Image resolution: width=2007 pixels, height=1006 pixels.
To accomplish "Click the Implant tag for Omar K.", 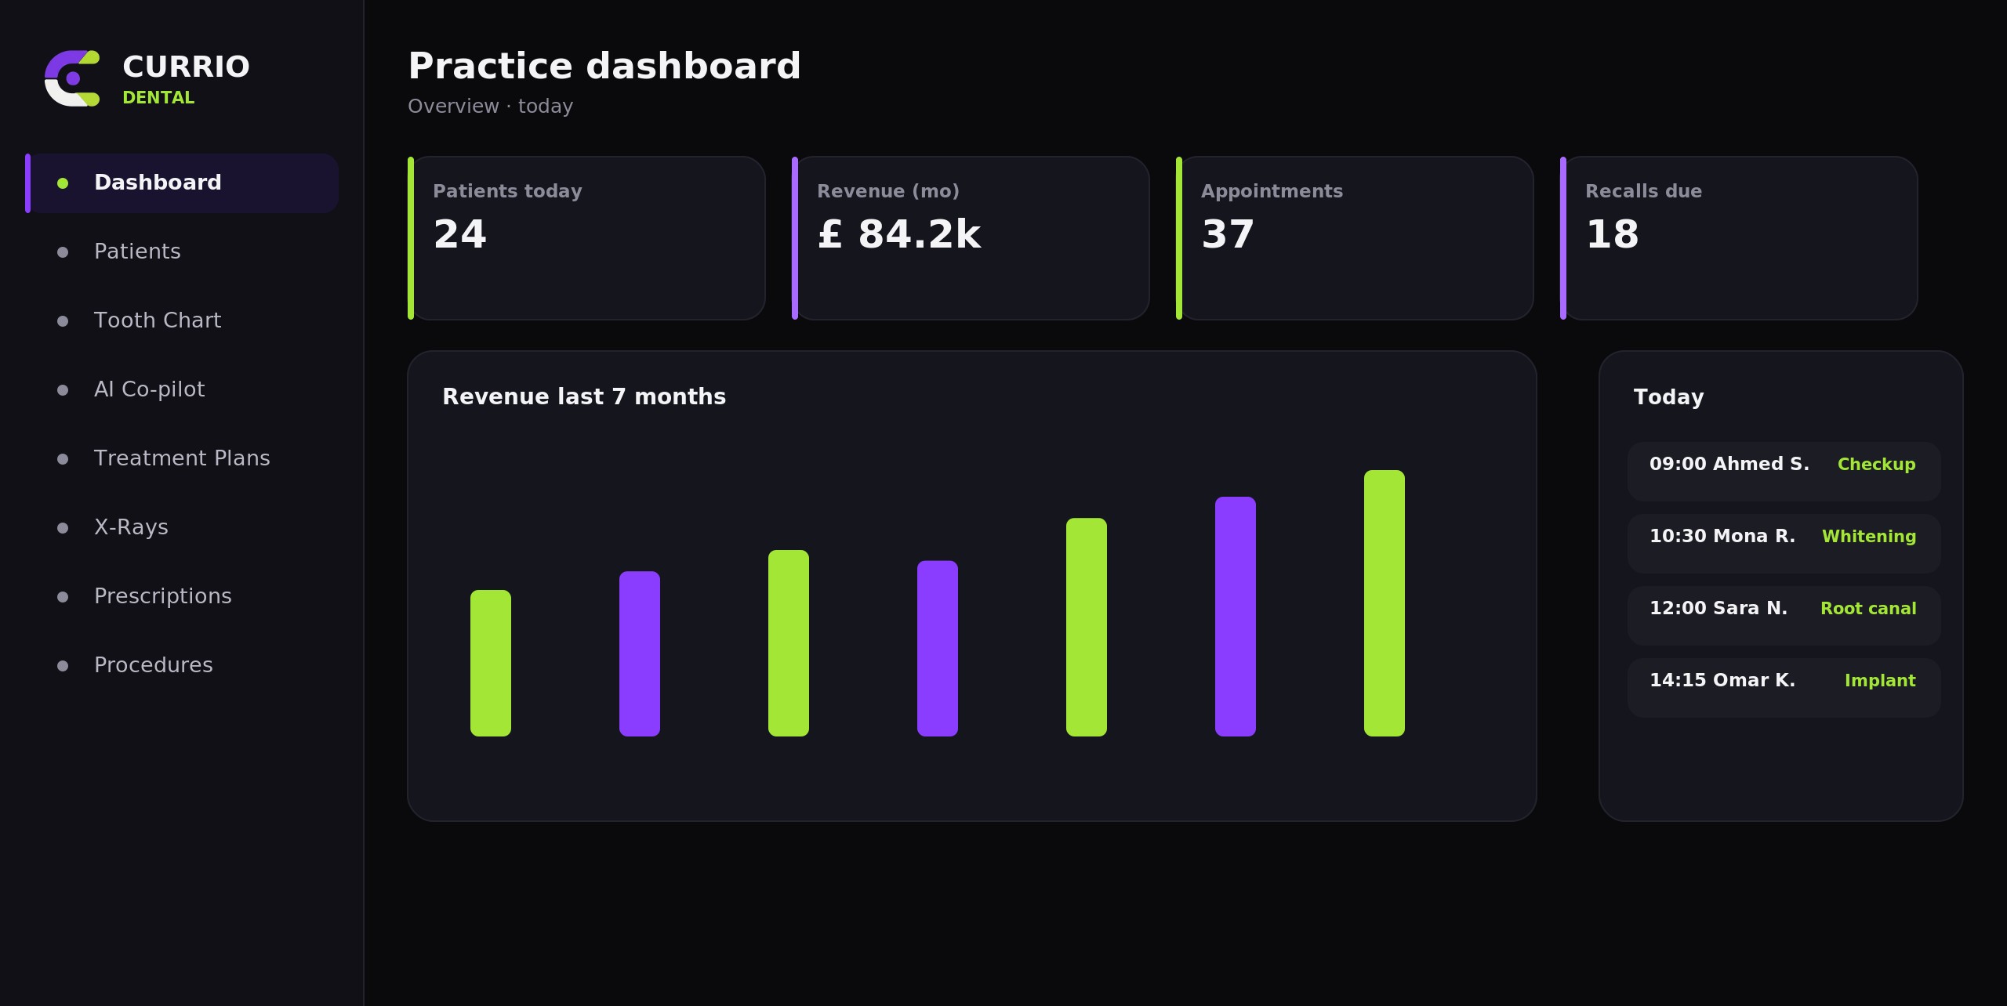I will pos(1880,681).
